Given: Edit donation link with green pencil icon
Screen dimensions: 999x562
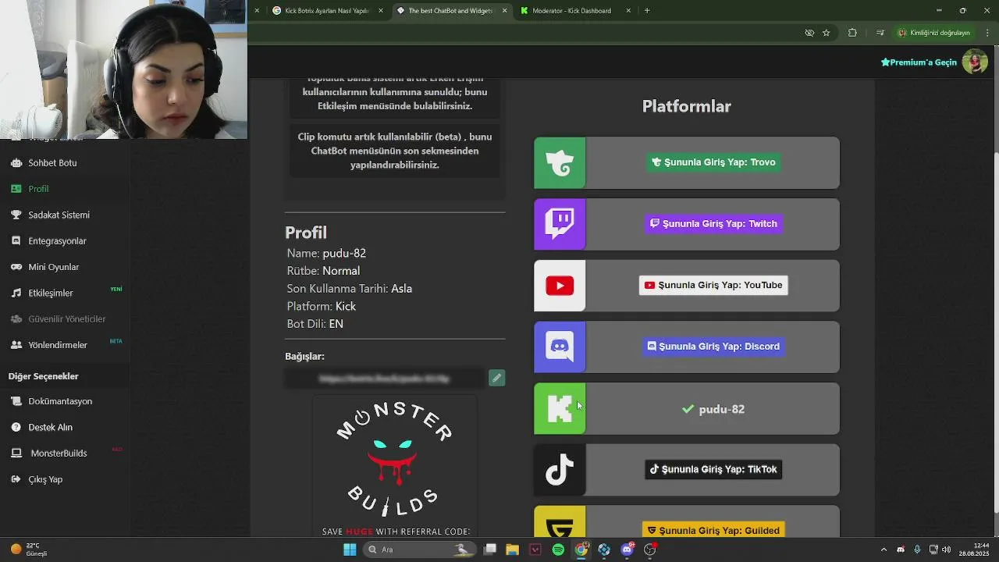Looking at the screenshot, I should pyautogui.click(x=496, y=378).
